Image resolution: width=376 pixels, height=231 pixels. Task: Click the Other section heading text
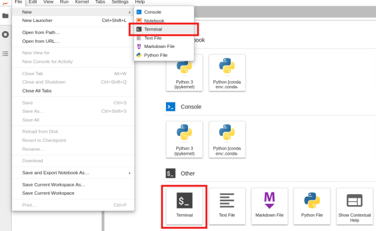(x=188, y=174)
